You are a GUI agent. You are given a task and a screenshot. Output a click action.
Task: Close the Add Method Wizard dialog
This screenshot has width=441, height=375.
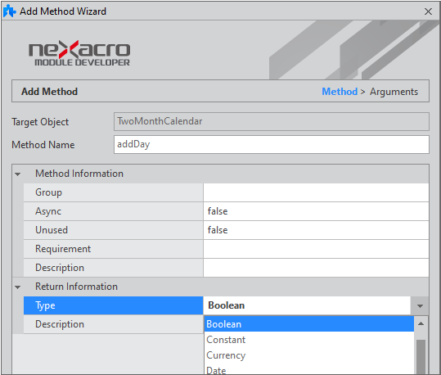[x=428, y=11]
